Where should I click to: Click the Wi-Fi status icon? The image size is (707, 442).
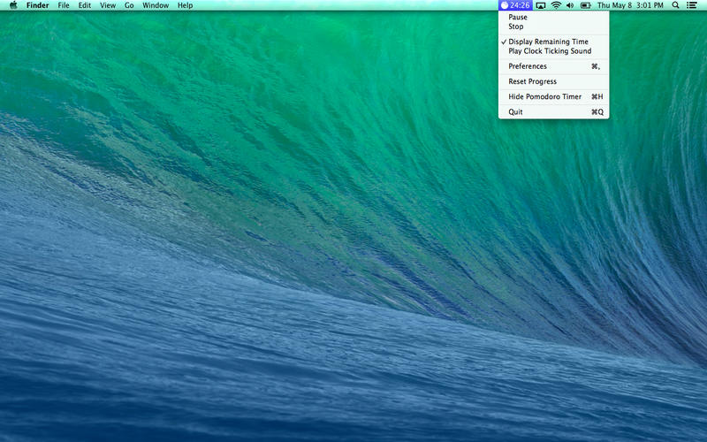click(556, 5)
